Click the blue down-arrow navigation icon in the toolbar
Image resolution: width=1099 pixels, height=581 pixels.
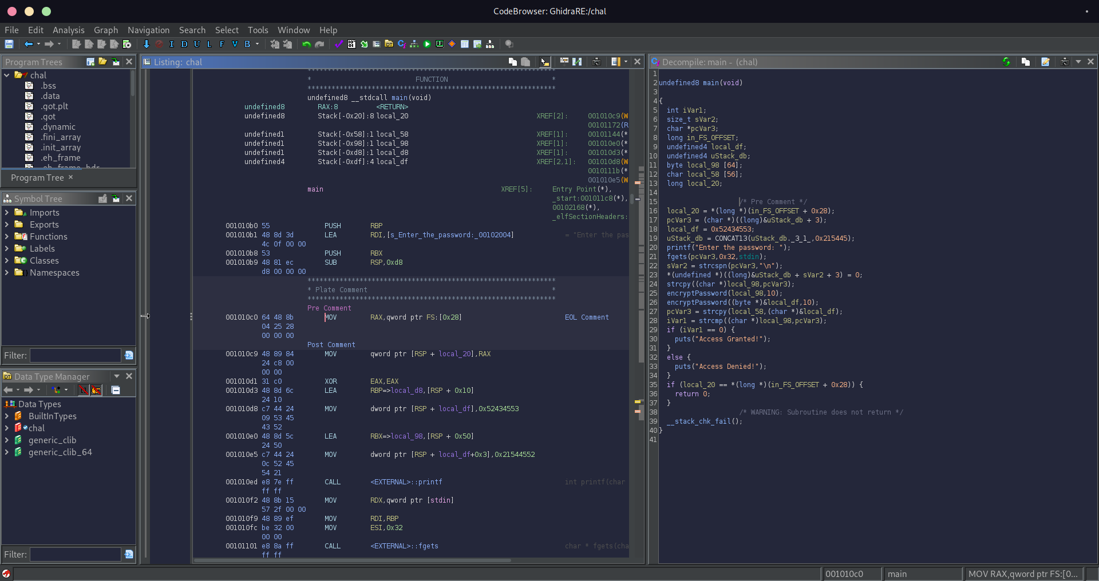146,44
